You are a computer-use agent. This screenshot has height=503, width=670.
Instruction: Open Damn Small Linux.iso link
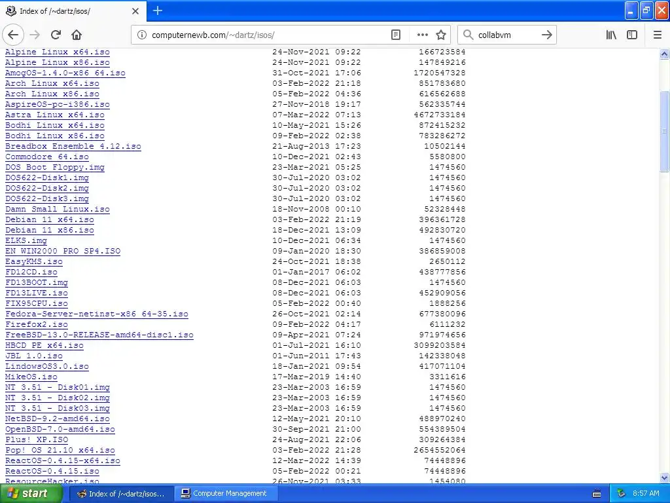coord(58,209)
